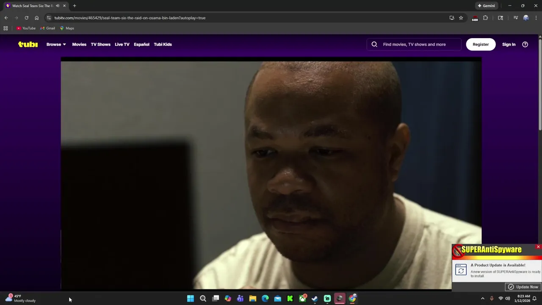Open Task View on the taskbar
542x305 pixels.
[216, 299]
